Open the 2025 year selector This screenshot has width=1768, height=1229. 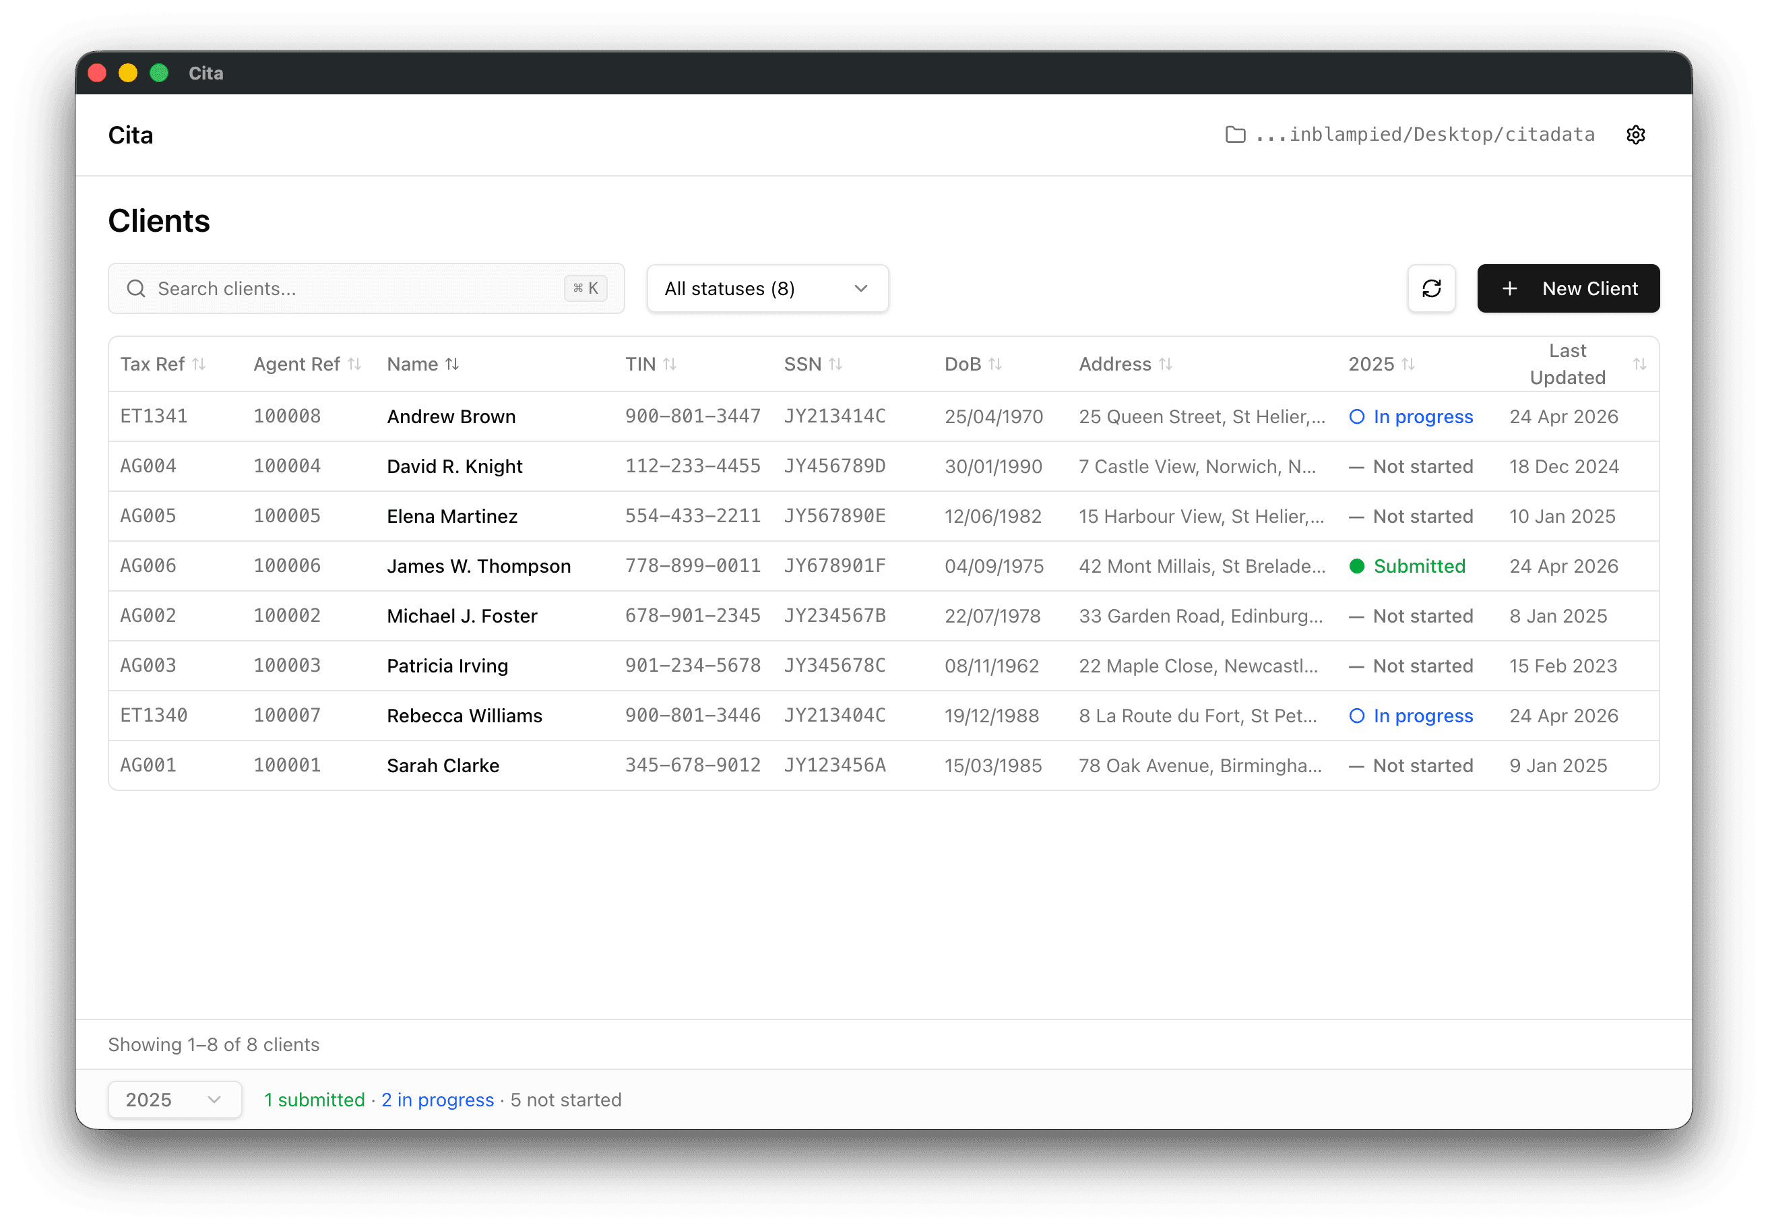(x=175, y=1100)
